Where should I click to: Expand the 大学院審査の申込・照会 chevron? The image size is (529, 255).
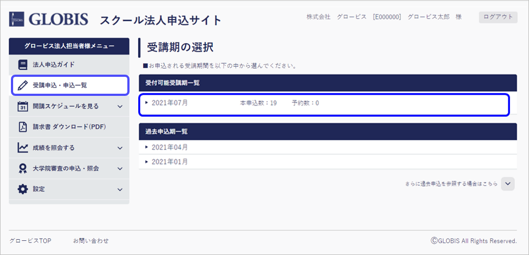pos(120,169)
